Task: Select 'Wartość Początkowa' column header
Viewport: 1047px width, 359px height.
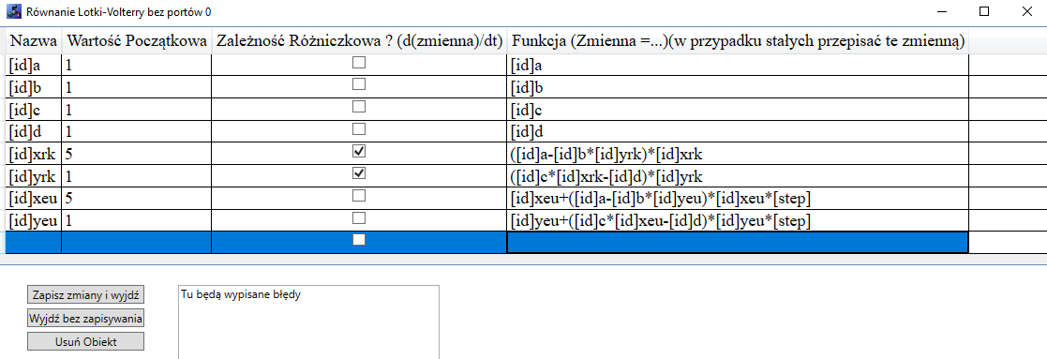Action: pos(136,40)
